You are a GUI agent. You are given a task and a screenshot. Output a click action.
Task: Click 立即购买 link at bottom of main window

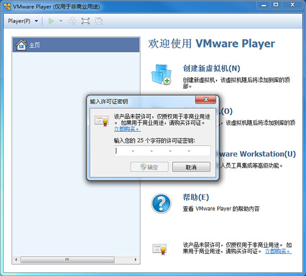pyautogui.click(x=278, y=251)
